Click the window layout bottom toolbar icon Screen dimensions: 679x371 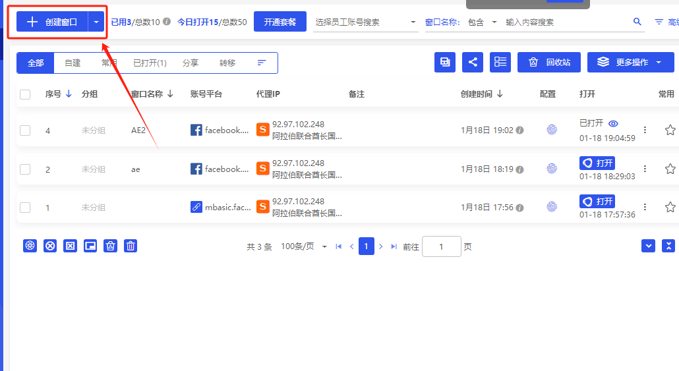[x=90, y=246]
